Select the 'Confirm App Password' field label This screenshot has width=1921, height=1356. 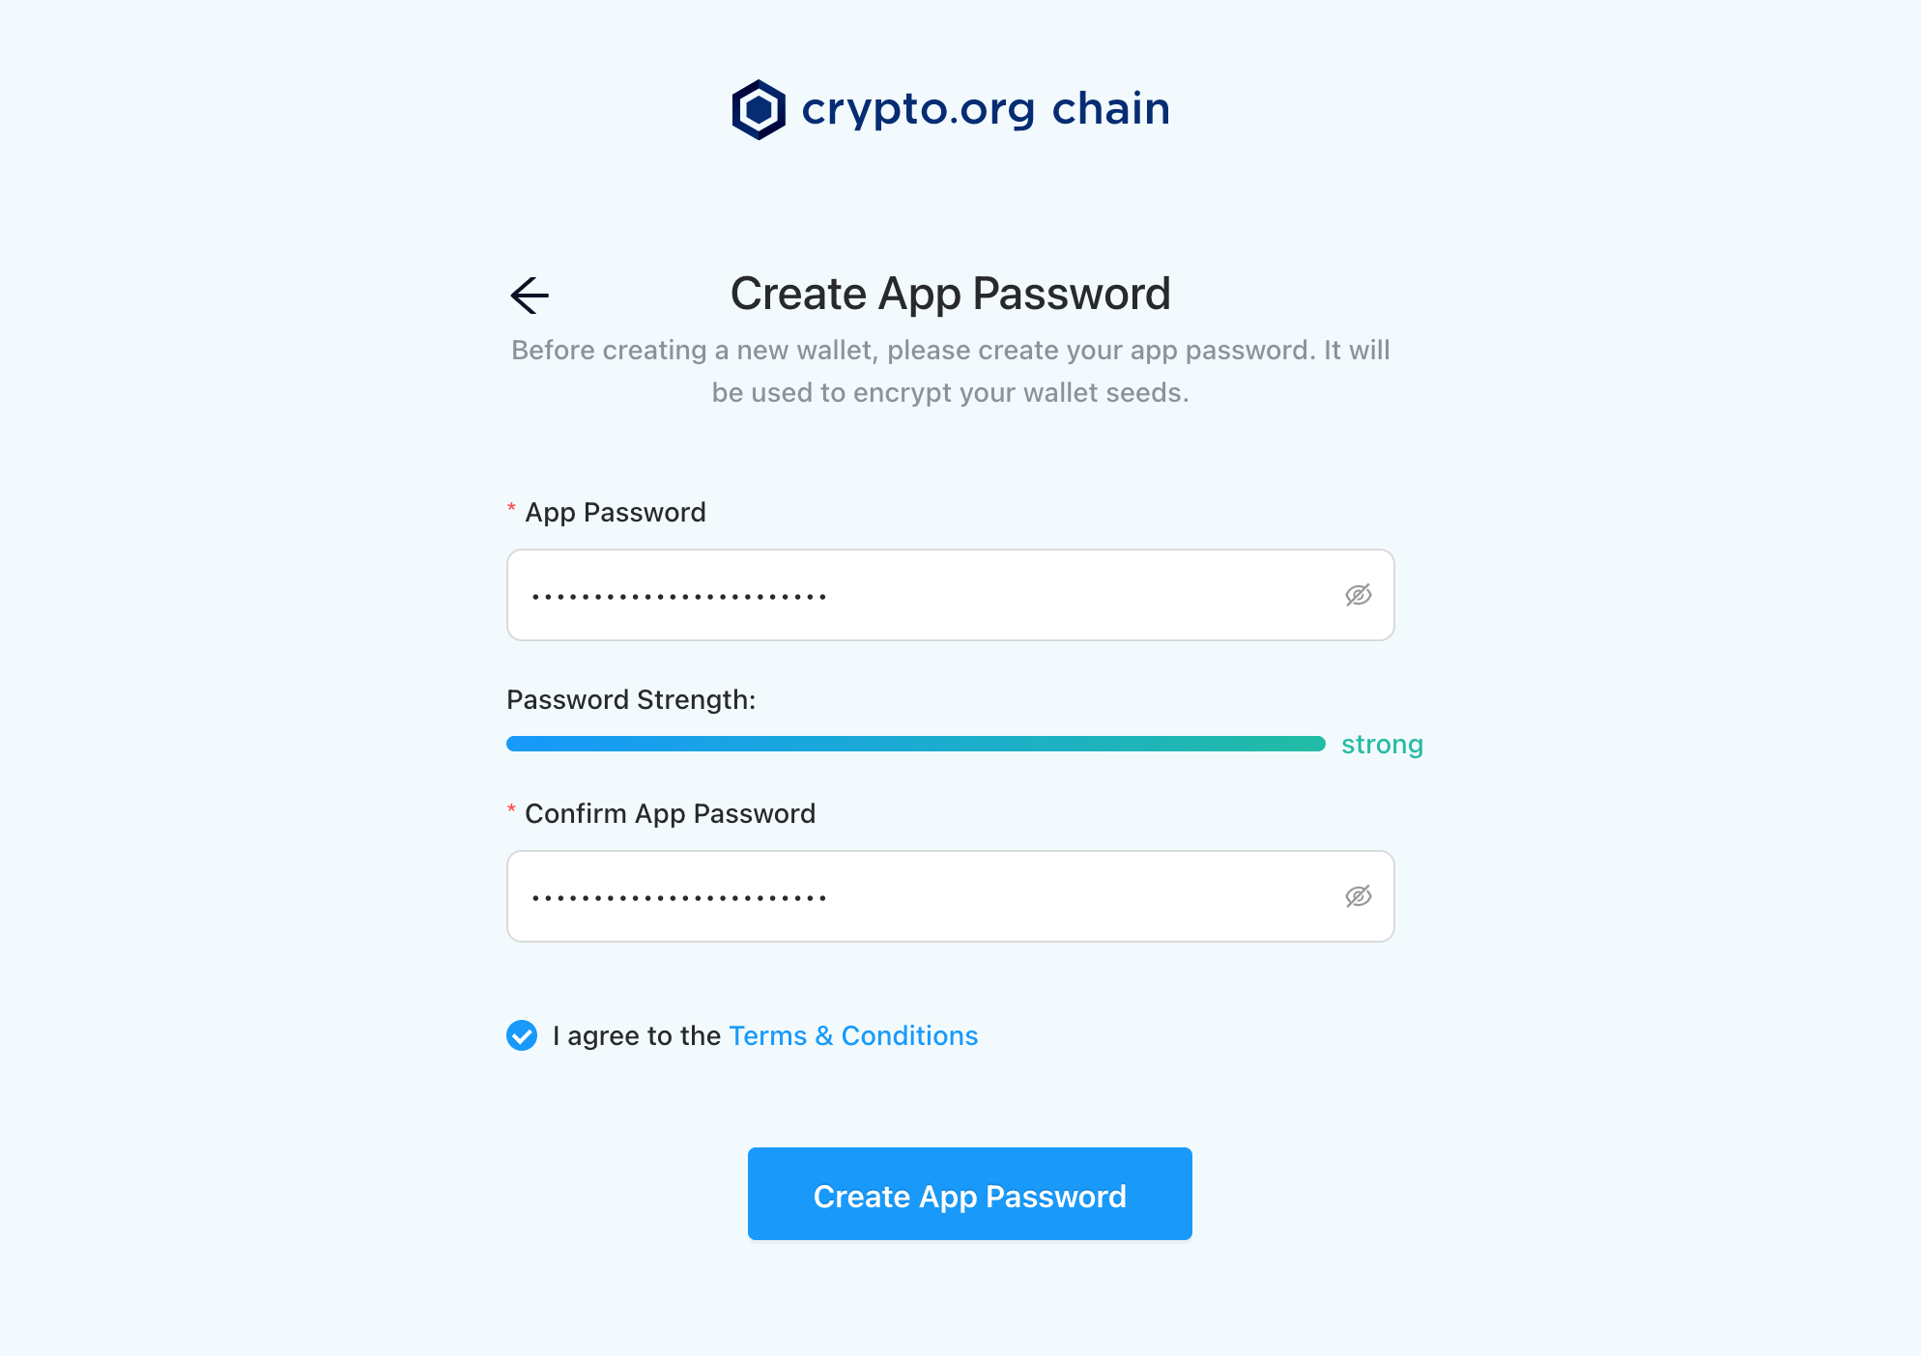click(670, 813)
